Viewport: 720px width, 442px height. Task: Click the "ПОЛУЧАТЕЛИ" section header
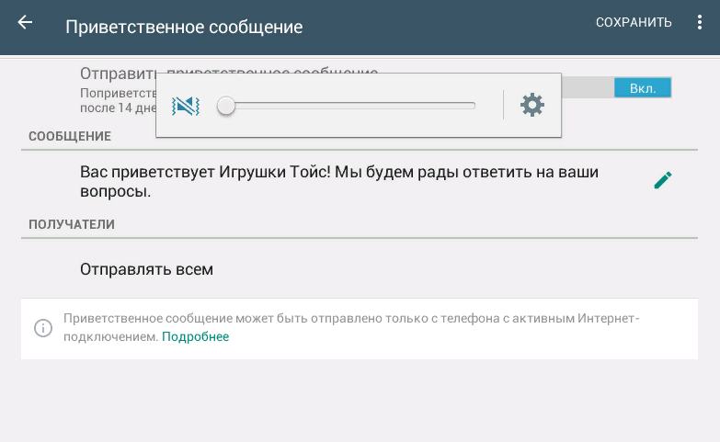click(x=72, y=224)
